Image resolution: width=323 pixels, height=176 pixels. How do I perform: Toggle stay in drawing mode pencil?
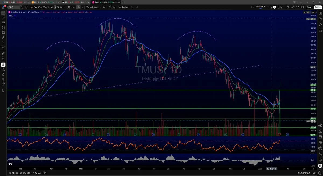pos(3,69)
